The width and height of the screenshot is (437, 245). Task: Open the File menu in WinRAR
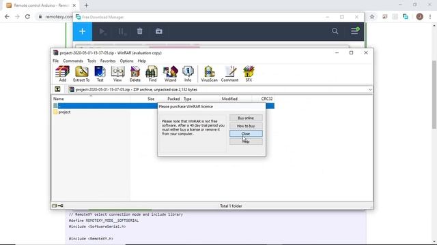point(56,61)
